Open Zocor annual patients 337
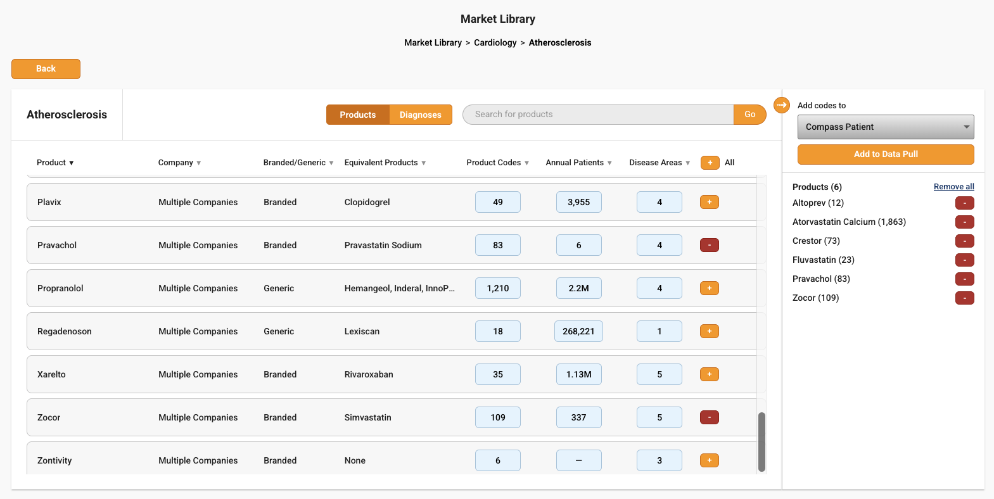Image resolution: width=994 pixels, height=499 pixels. click(x=579, y=417)
